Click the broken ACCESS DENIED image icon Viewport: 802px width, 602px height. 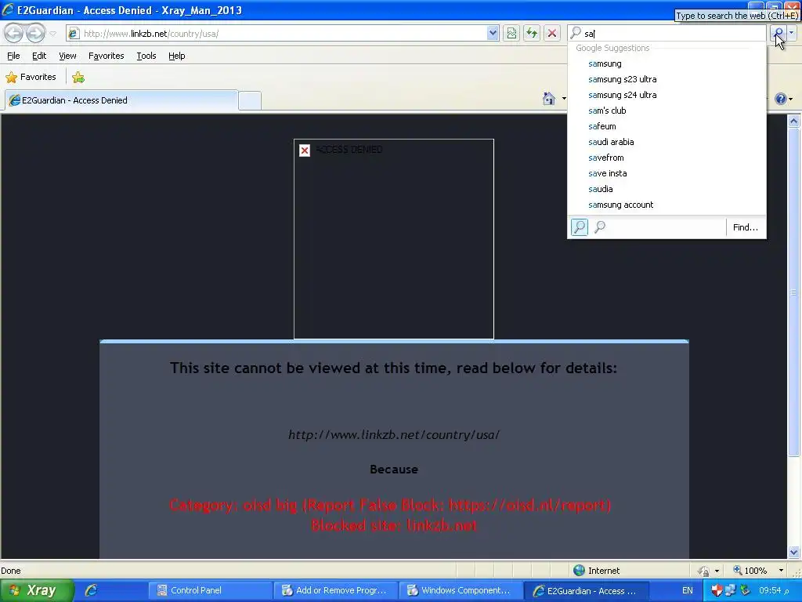pyautogui.click(x=305, y=150)
